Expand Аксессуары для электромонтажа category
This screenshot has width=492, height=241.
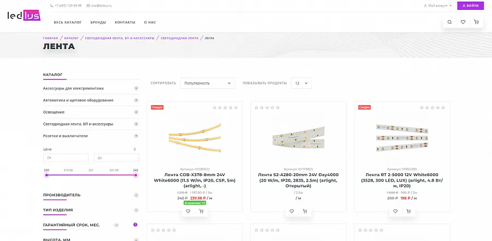136,88
